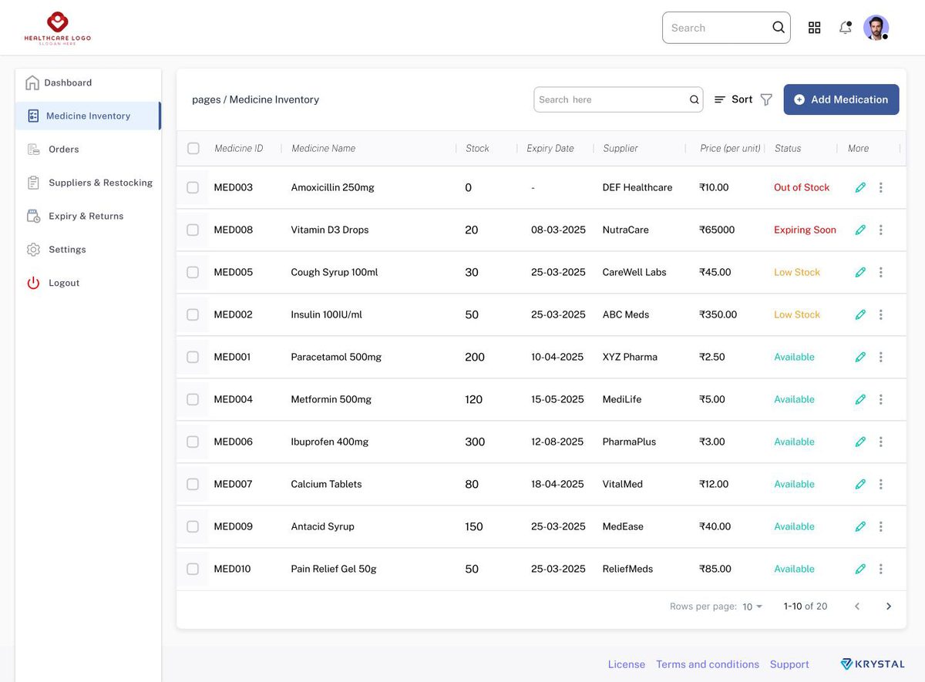Open the user profile avatar
The image size is (925, 682).
[x=876, y=28]
